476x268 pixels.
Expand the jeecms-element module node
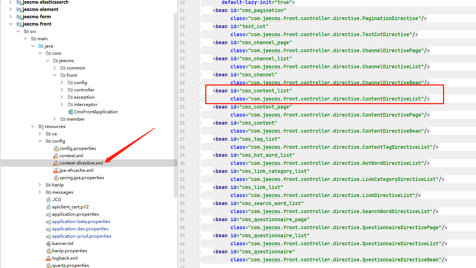pos(10,10)
